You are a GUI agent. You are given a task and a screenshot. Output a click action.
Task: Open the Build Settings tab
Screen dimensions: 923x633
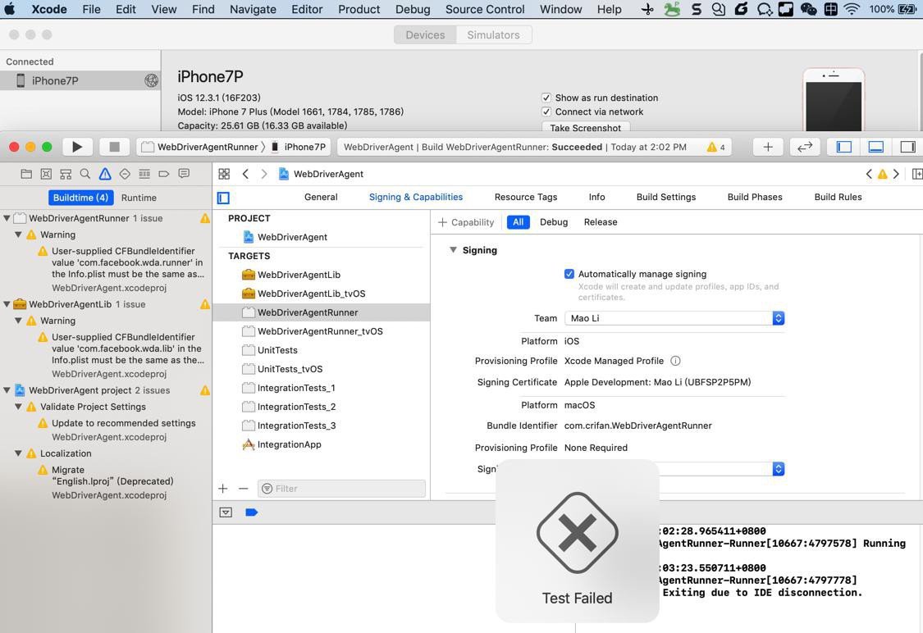pyautogui.click(x=665, y=197)
